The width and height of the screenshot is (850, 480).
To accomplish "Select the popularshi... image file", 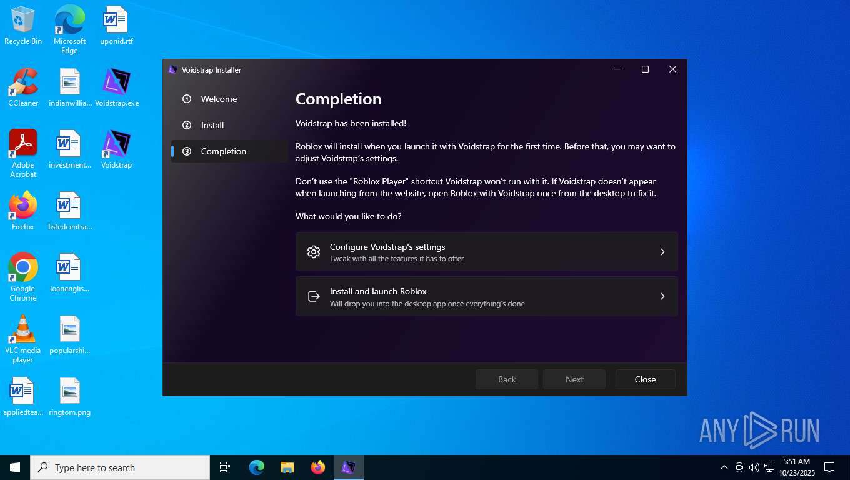I will click(x=69, y=335).
